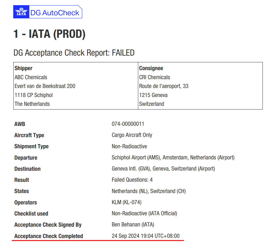Click "Acceptance Check Completed" label
279x244 pixels.
(x=48, y=236)
